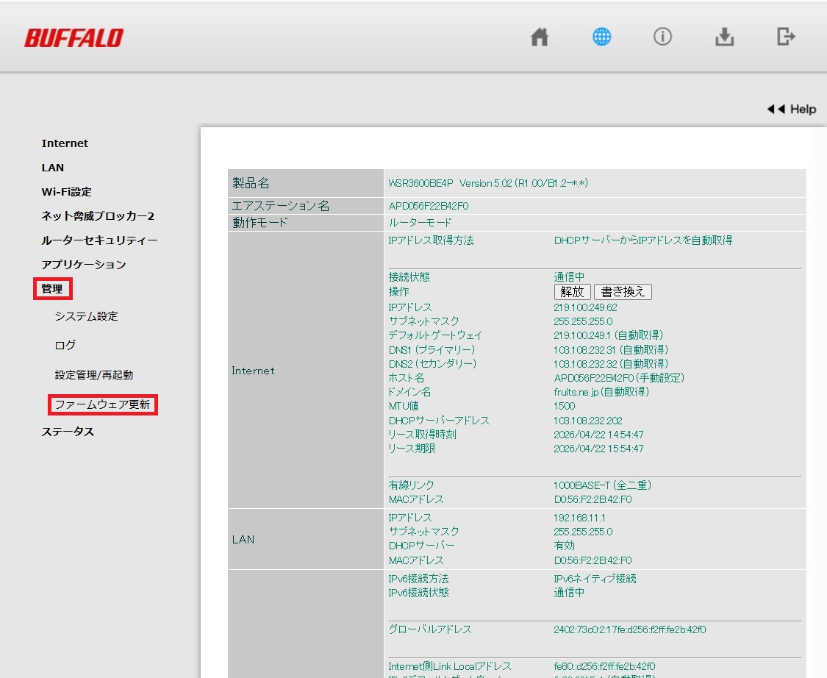Viewport: 827px width, 678px height.
Task: Click 製品名 row header cell
Action: tap(306, 183)
